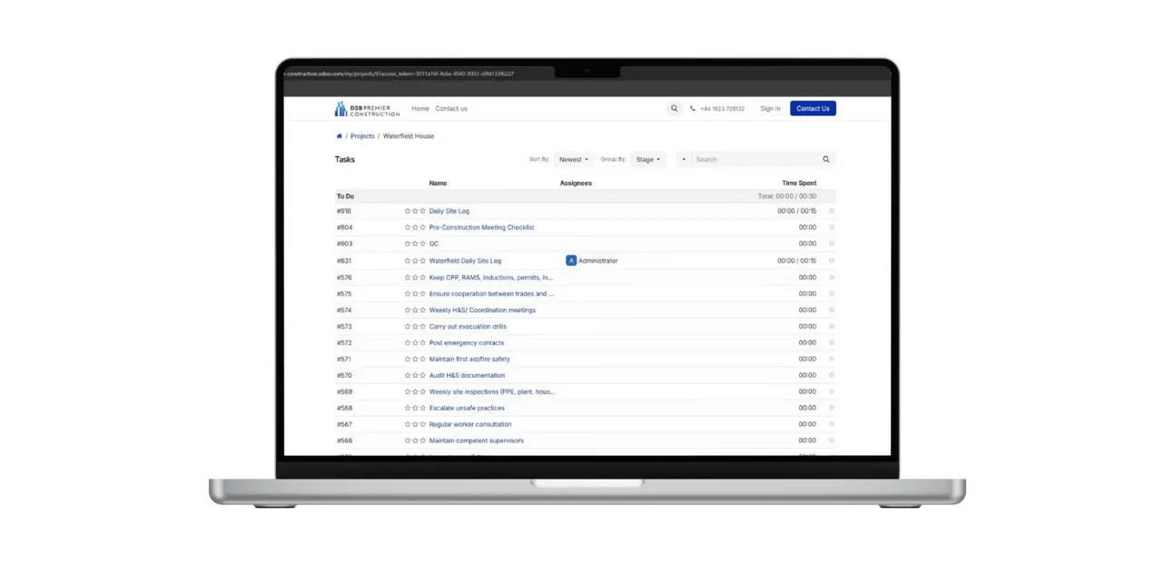The width and height of the screenshot is (1175, 565).
Task: Click status circle on Daily Site Log row
Action: point(832,211)
